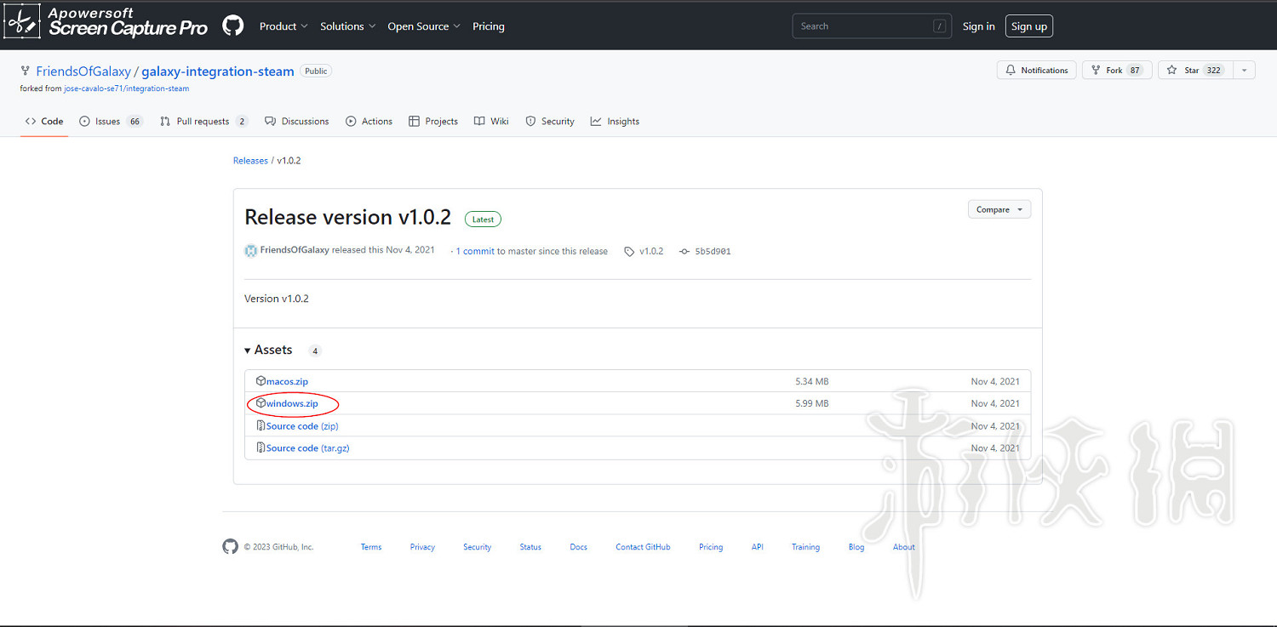Click the commit hash 5b5d901
1277x627 pixels.
pyautogui.click(x=713, y=252)
